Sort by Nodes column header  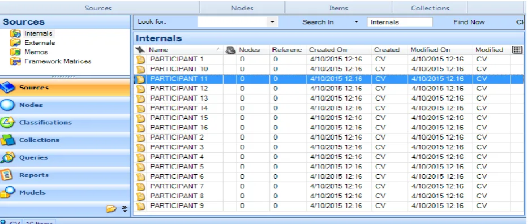pos(253,50)
